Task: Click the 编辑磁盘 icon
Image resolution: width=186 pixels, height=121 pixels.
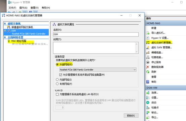Action: pos(148,52)
